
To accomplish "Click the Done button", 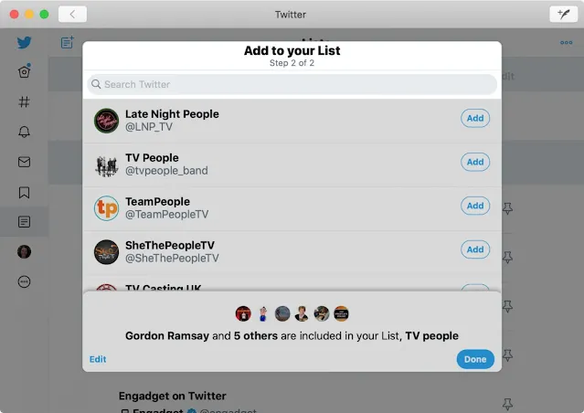I will coord(475,359).
